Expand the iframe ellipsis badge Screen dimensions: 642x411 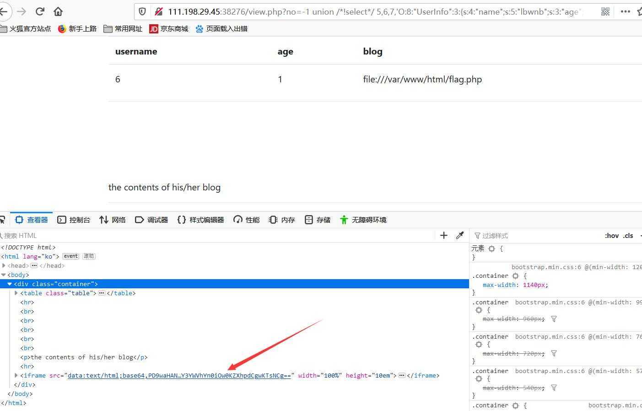point(402,375)
